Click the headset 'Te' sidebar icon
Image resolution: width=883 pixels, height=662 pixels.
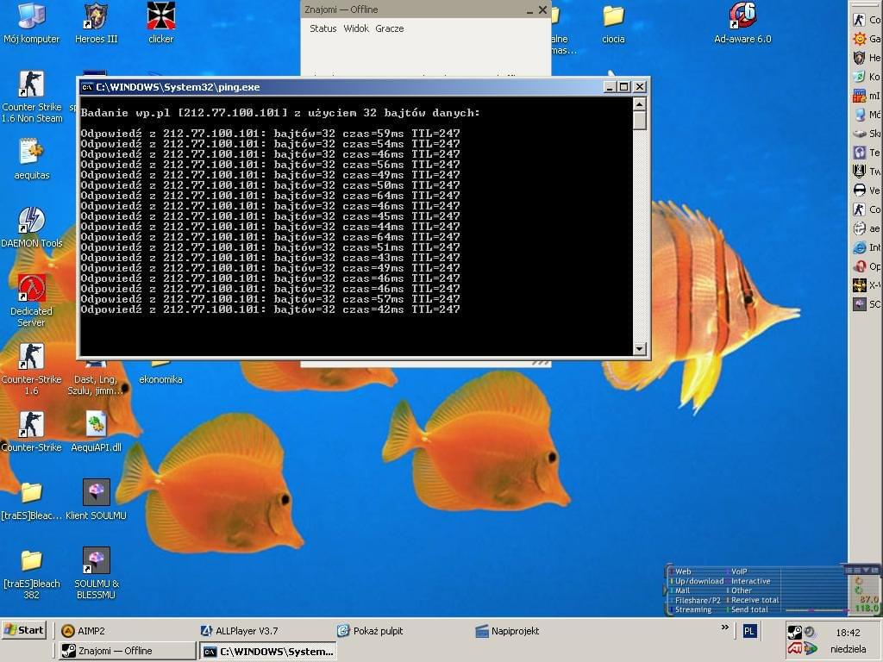coord(860,152)
